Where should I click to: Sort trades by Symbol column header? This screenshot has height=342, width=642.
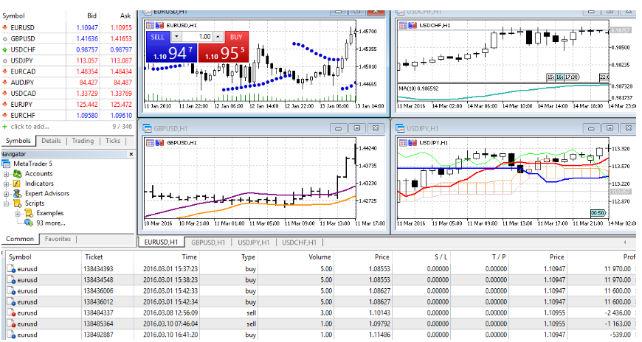pyautogui.click(x=20, y=257)
